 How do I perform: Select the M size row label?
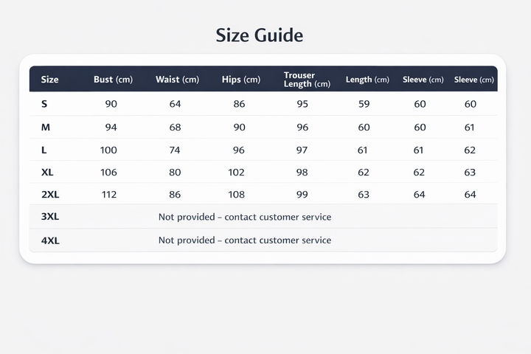(46, 127)
